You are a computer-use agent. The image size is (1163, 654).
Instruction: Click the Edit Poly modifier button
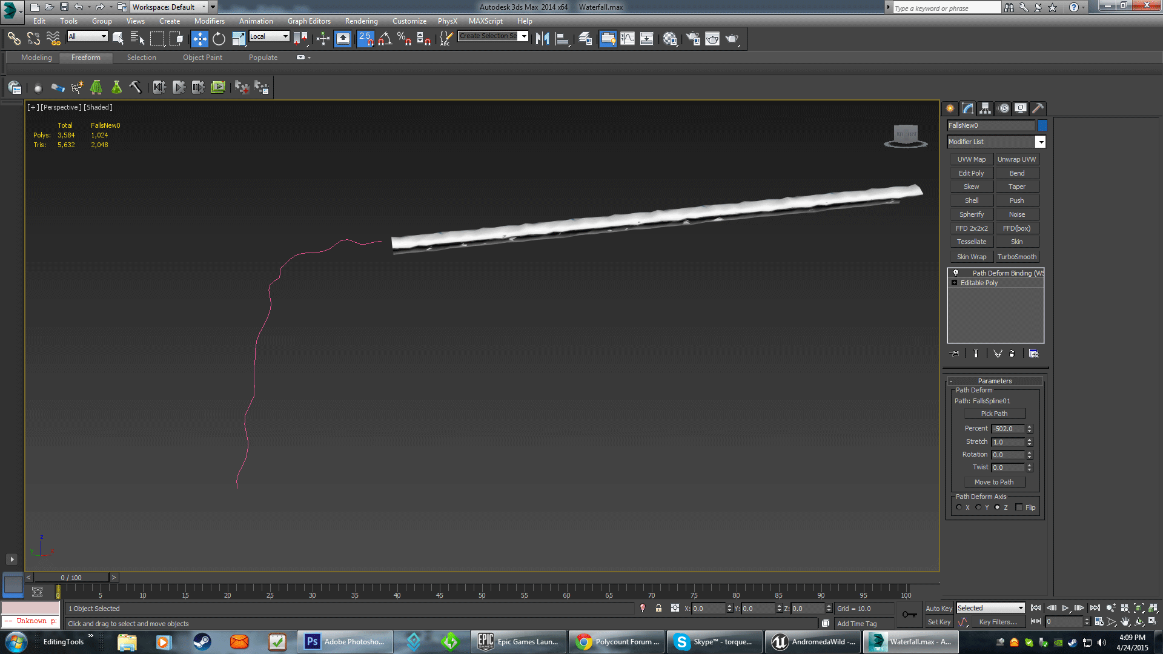tap(972, 173)
